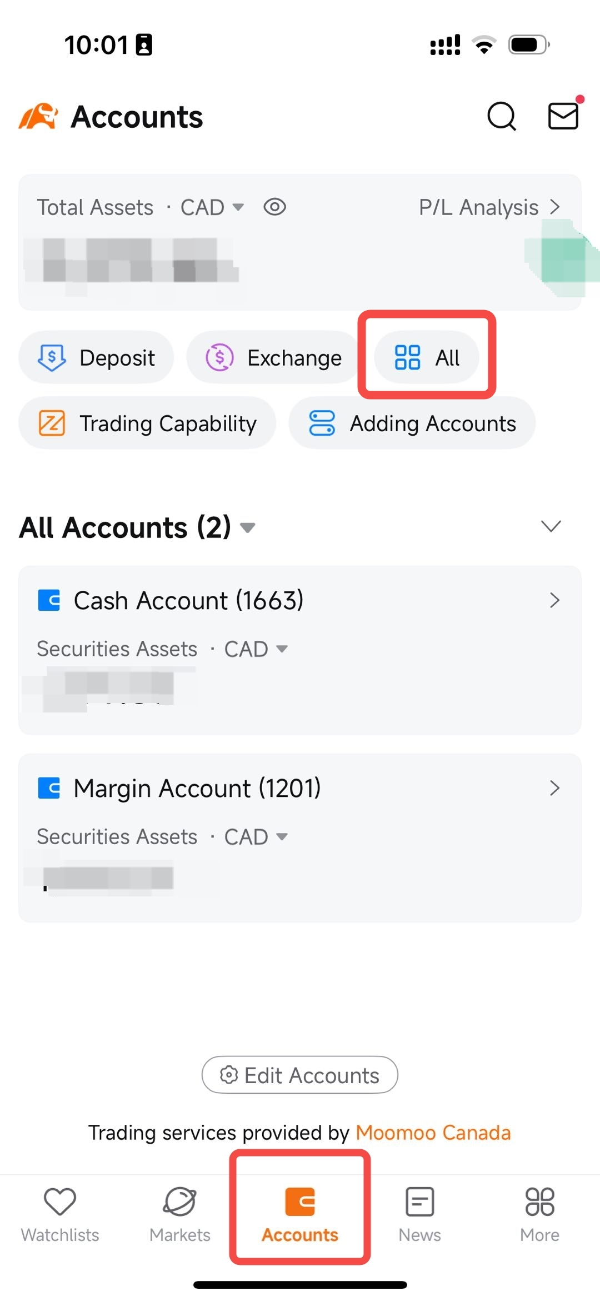
Task: Open Trading Capability shortcut
Action: click(x=147, y=423)
